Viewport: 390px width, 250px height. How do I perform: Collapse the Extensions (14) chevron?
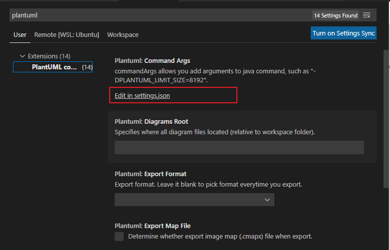pos(22,56)
